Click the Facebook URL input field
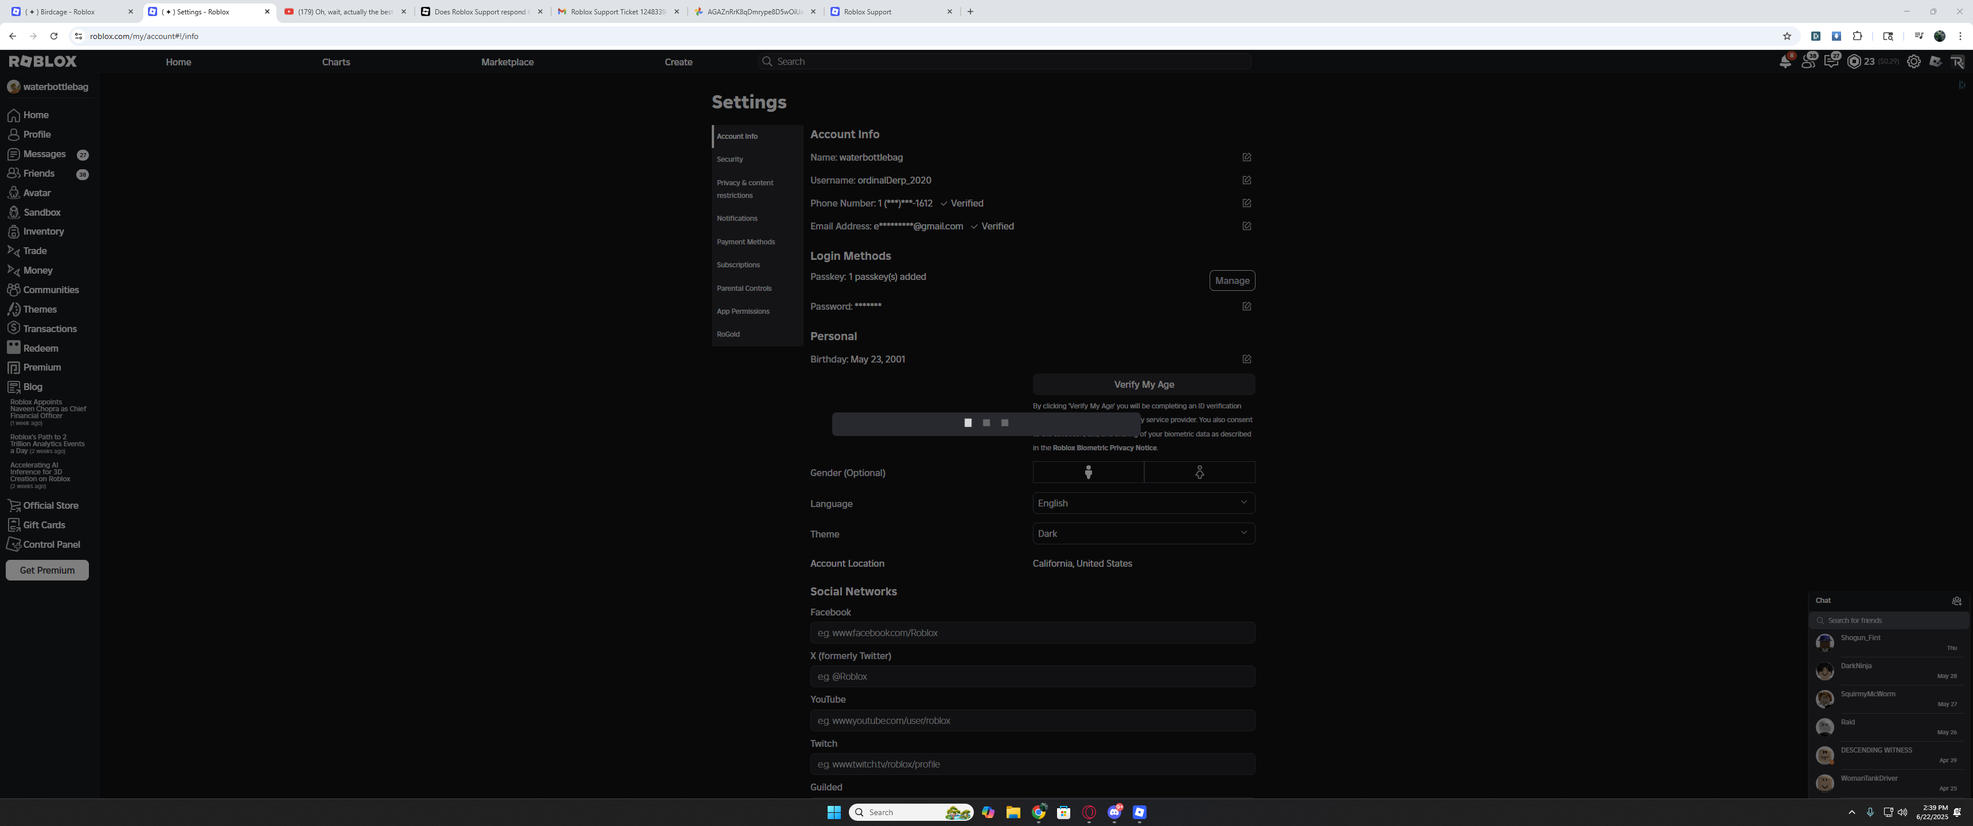 (x=1032, y=633)
